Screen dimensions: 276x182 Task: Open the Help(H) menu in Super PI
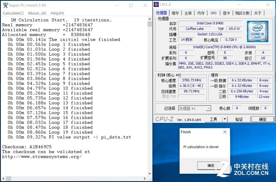pyautogui.click(x=57, y=13)
